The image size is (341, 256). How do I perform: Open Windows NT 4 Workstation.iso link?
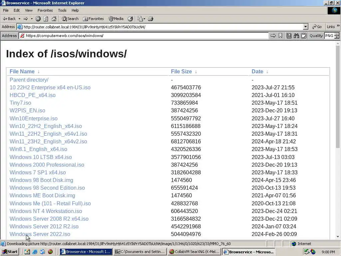[x=46, y=211]
